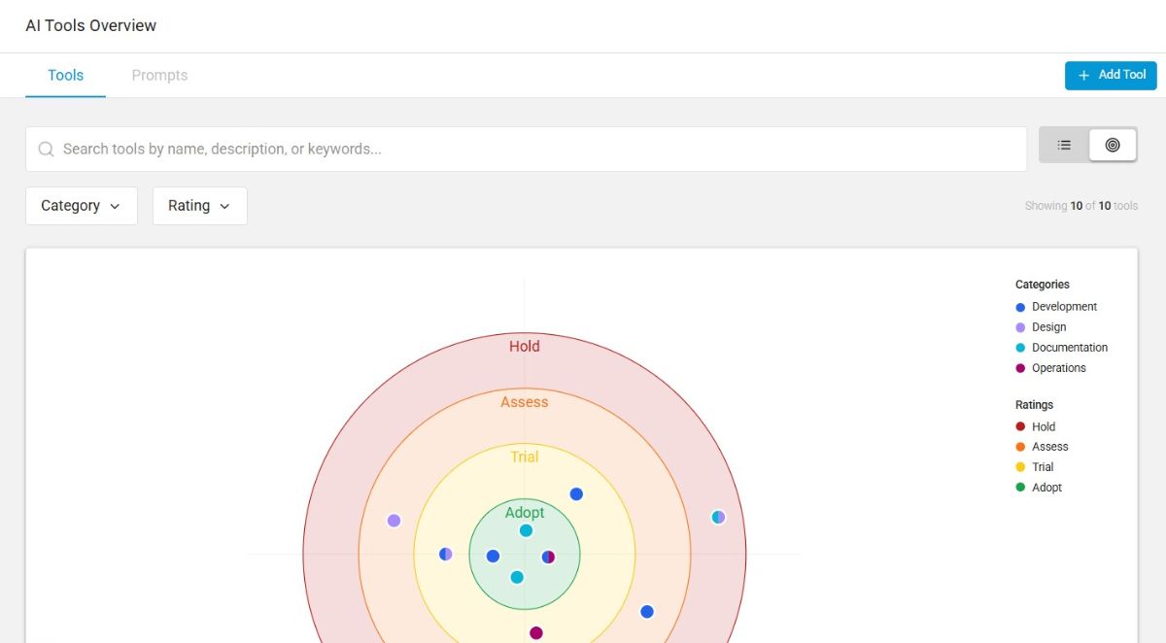Viewport: 1166px width, 643px height.
Task: Select the radar target view icon
Action: [x=1113, y=145]
